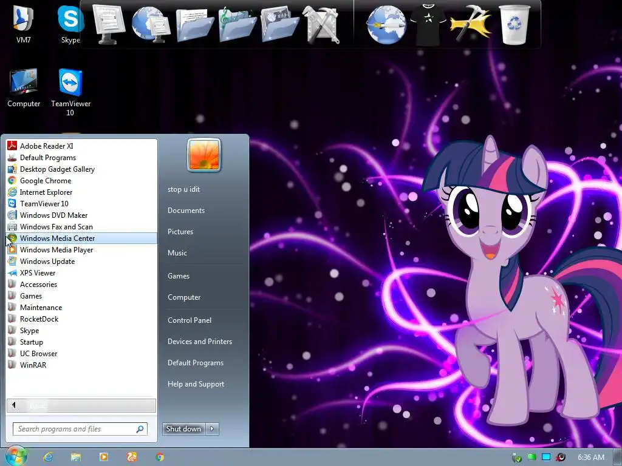Click the Show desktop strip beside the clock
This screenshot has width=622, height=466.
click(x=617, y=458)
